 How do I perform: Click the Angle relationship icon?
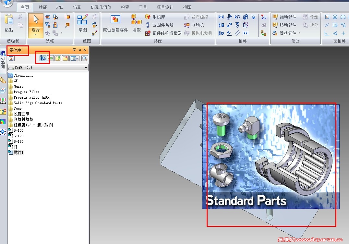(x=229, y=33)
